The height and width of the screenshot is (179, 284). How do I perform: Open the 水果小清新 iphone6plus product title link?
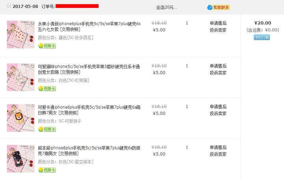pos(89,26)
